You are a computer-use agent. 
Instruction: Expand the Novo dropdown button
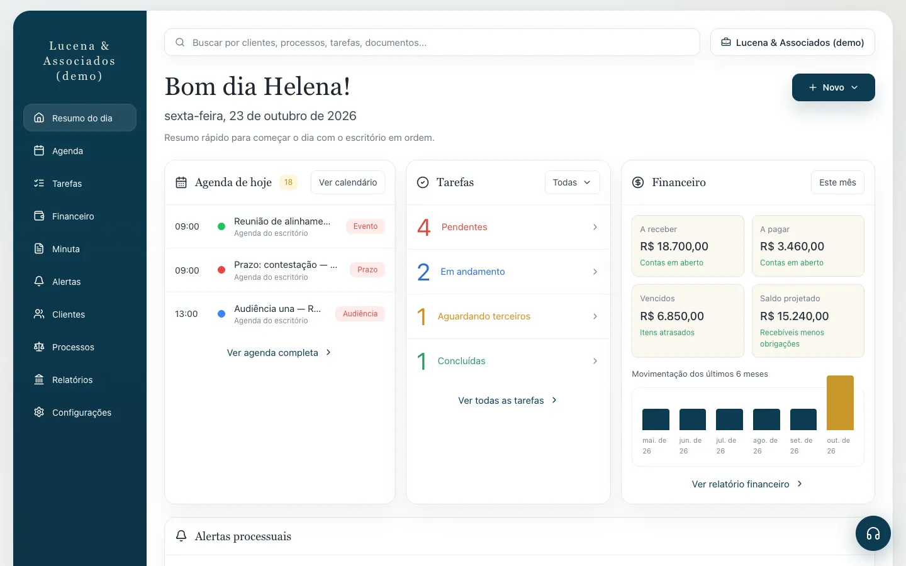click(x=833, y=87)
